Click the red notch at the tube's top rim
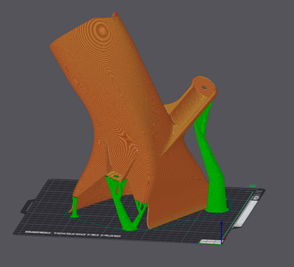The height and width of the screenshot is (267, 294). tap(114, 14)
